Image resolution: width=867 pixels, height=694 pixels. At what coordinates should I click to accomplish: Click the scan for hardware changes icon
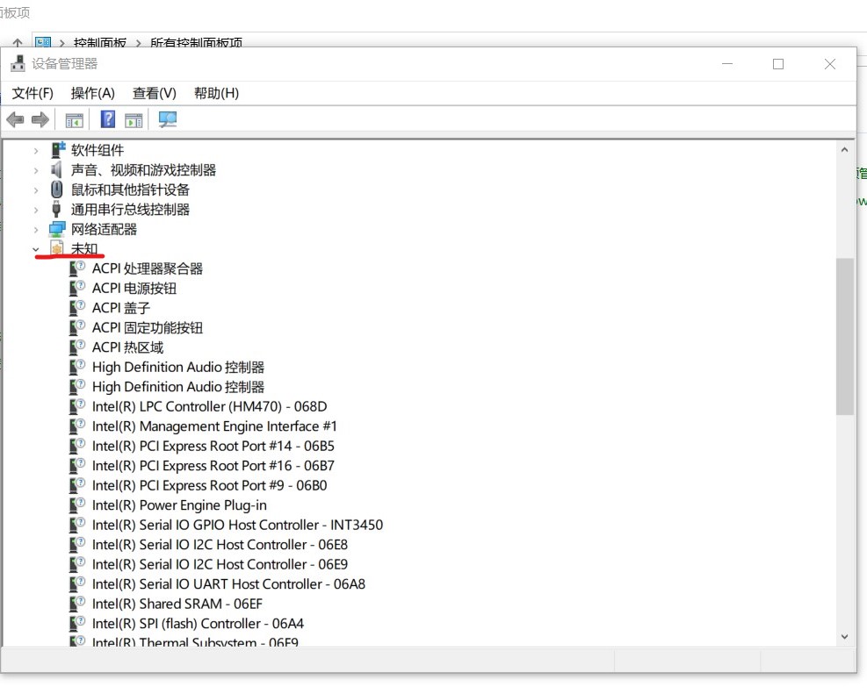click(x=168, y=119)
